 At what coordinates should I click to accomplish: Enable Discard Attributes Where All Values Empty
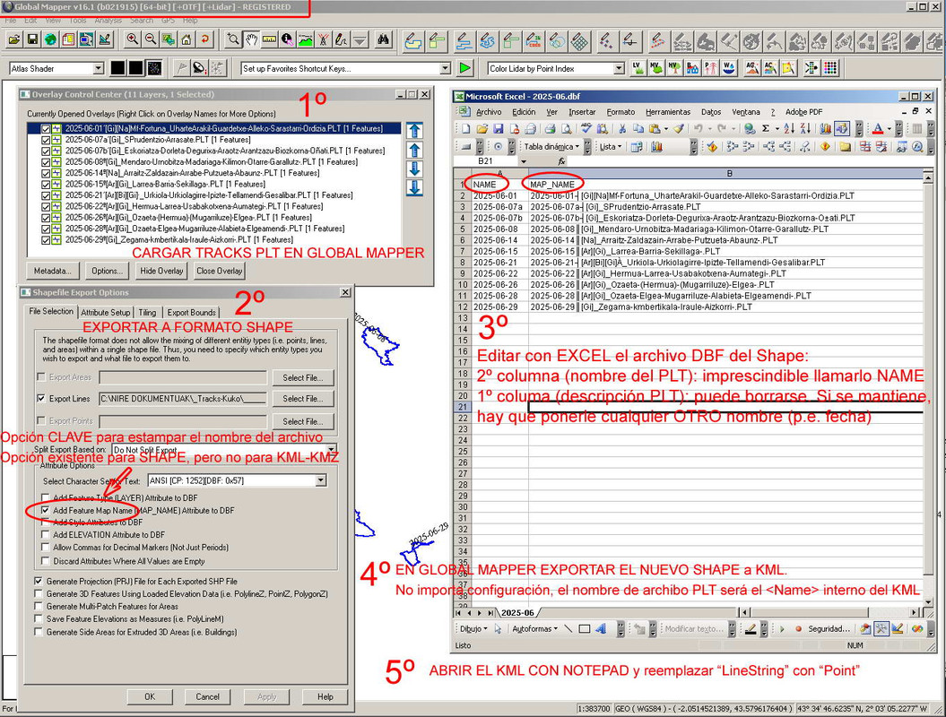pyautogui.click(x=45, y=561)
